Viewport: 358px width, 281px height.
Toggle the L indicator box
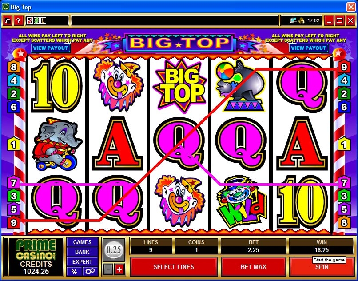tap(43, 20)
